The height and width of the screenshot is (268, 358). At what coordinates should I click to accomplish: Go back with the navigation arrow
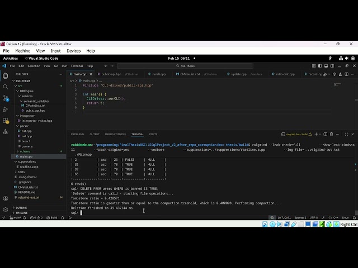tap(106, 66)
